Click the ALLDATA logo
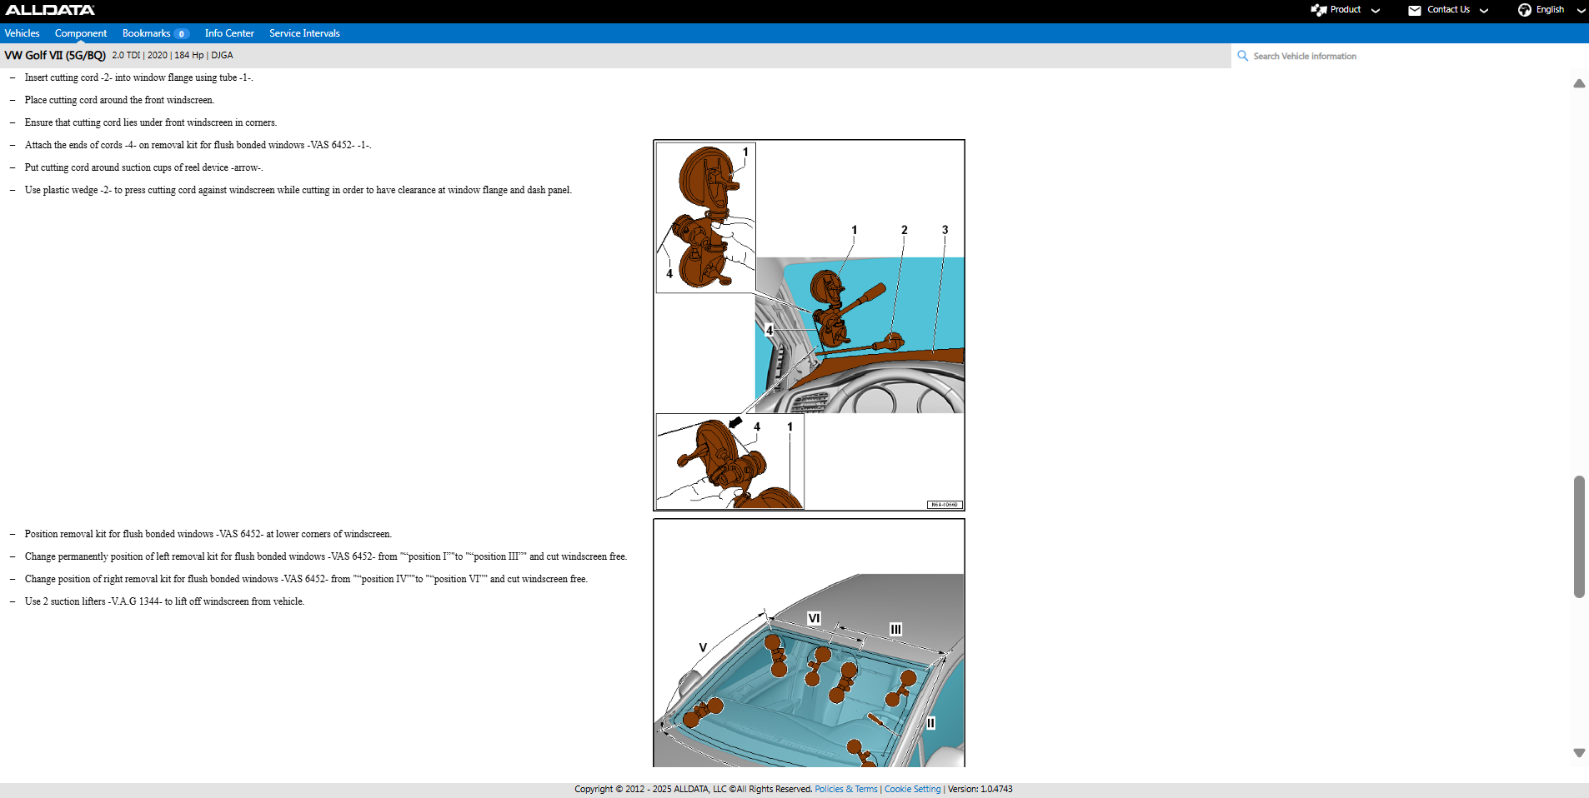This screenshot has width=1589, height=798. click(x=50, y=10)
